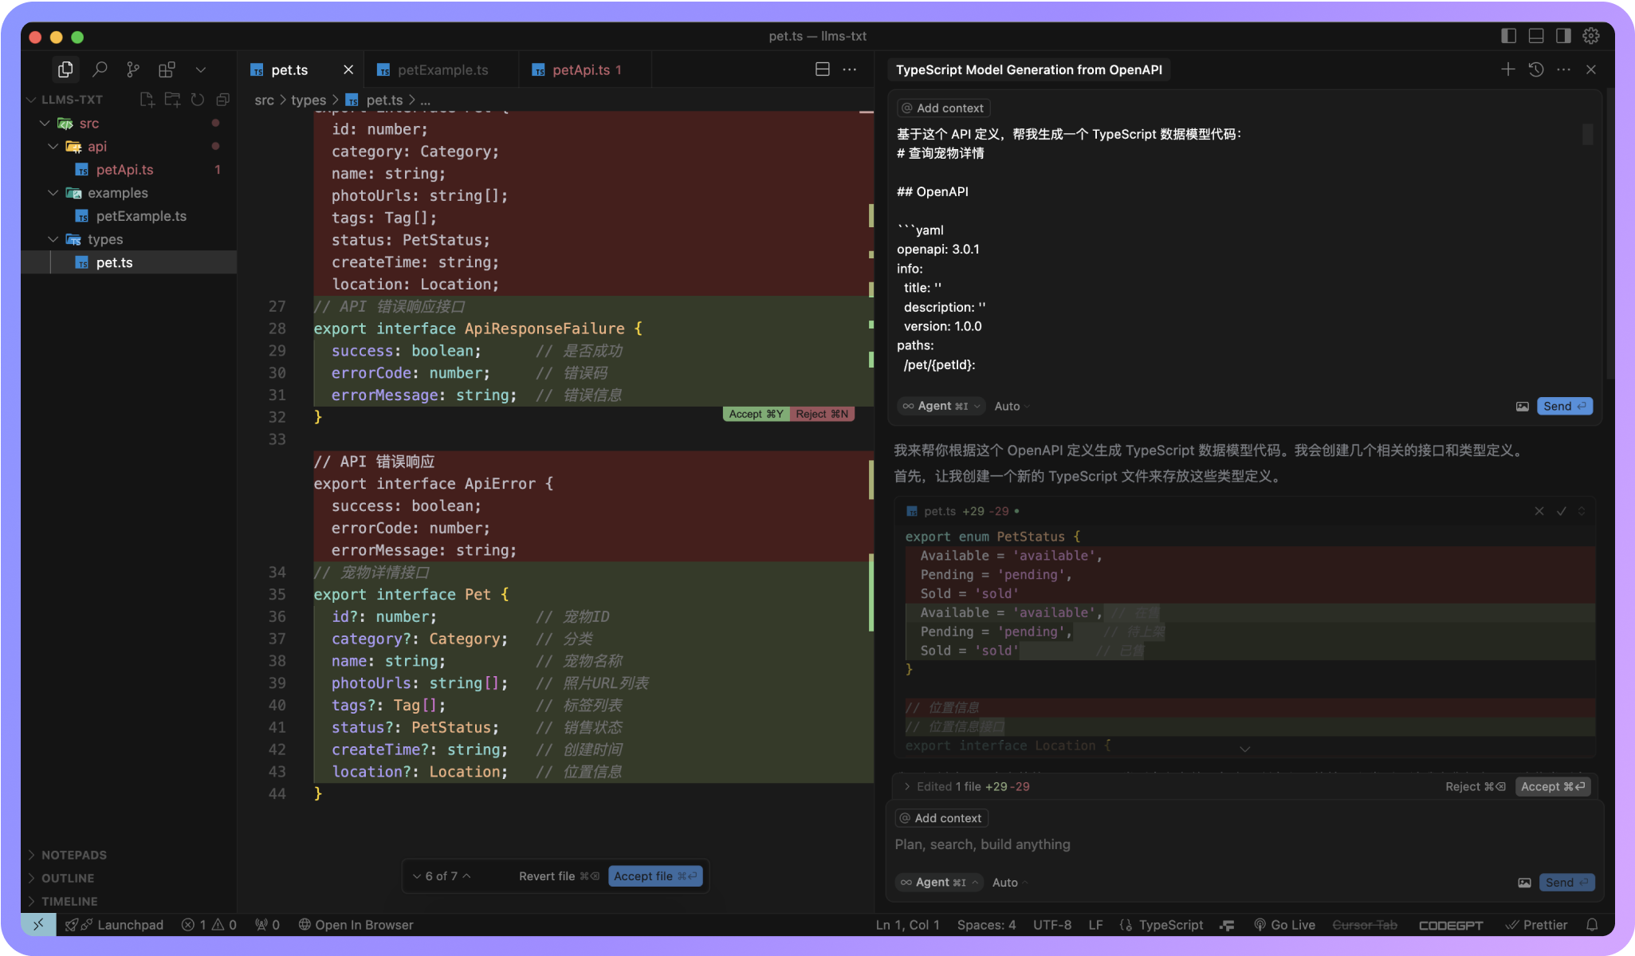Expand the OUTLINE section

68,878
